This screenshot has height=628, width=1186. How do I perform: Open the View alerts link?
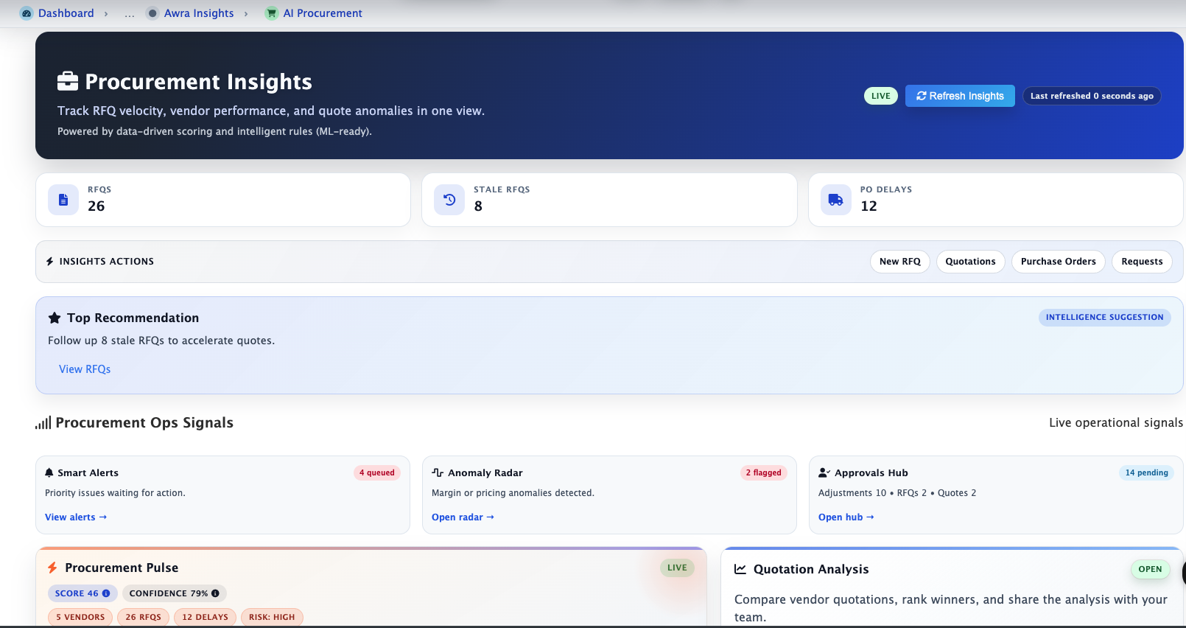75,517
